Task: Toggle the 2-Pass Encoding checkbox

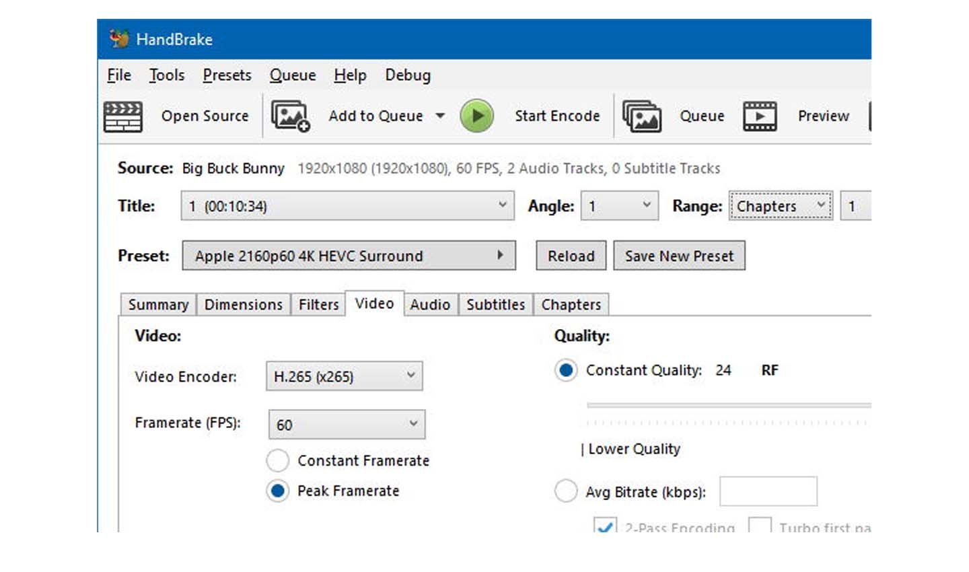Action: click(605, 526)
